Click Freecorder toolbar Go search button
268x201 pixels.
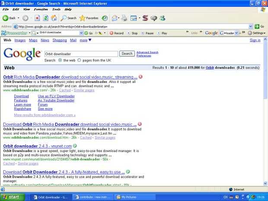point(89,33)
